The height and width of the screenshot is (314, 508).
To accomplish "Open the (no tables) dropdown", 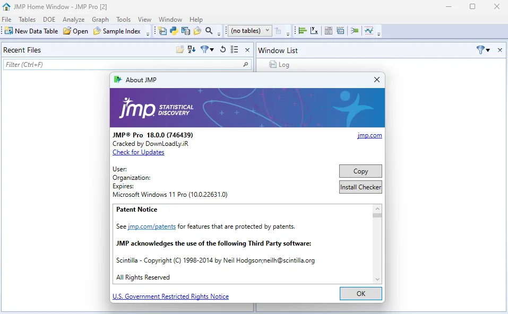I will (x=250, y=31).
